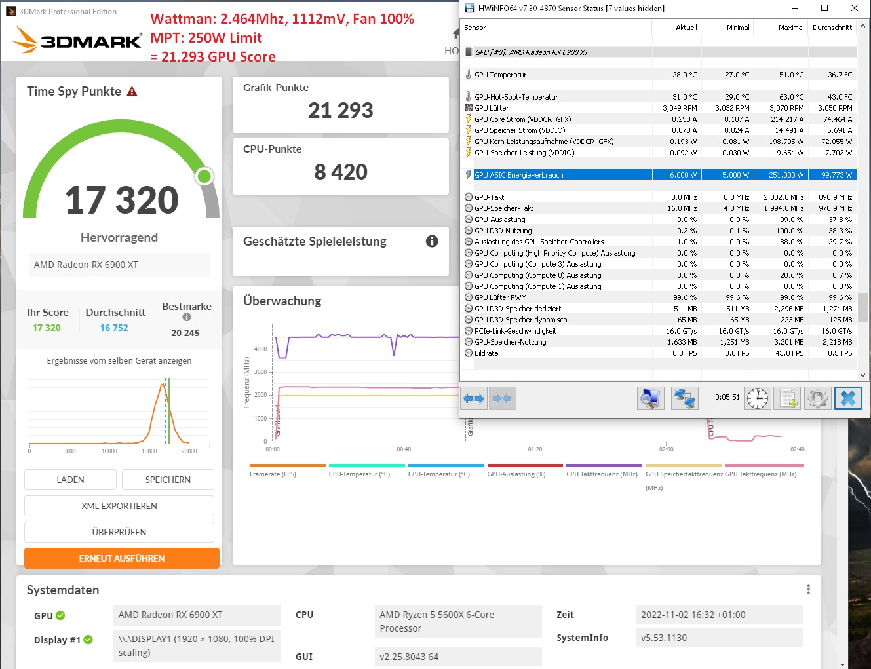Maximize the HWiNFO window
This screenshot has height=669, width=871.
click(x=824, y=8)
